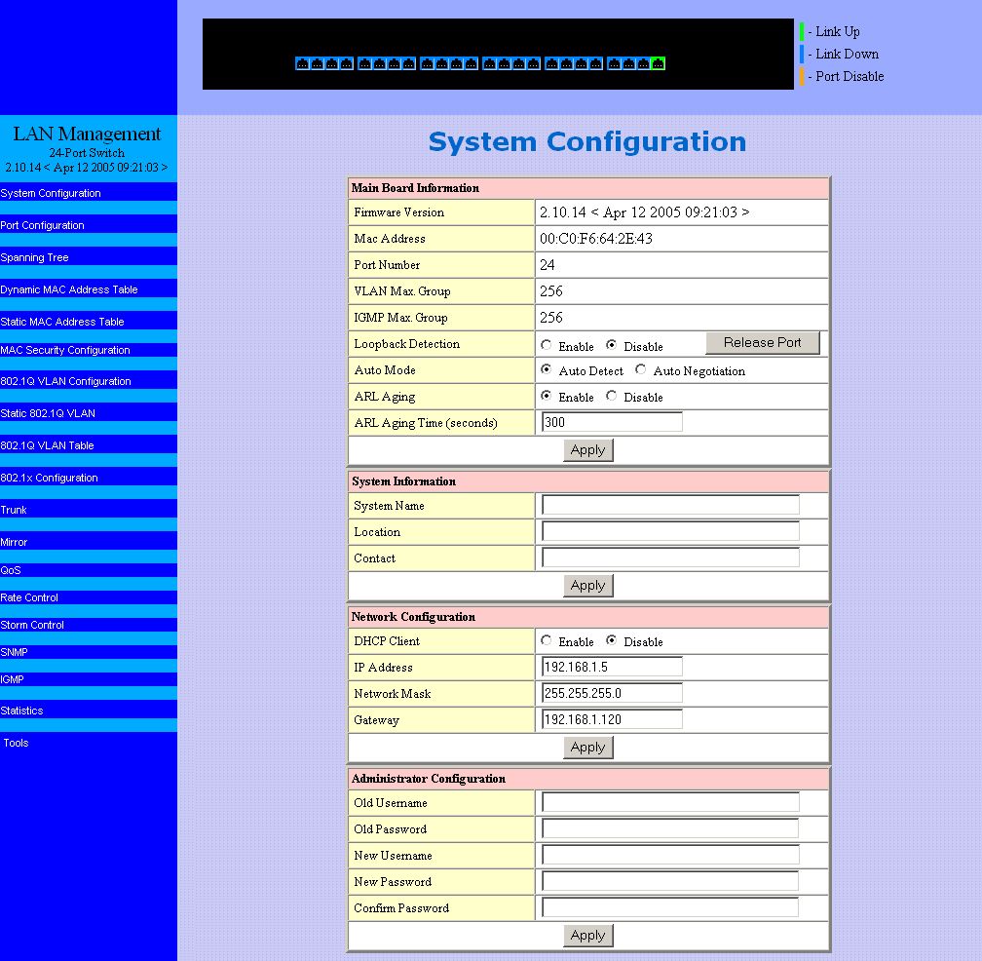Open Port Configuration page

pos(42,225)
